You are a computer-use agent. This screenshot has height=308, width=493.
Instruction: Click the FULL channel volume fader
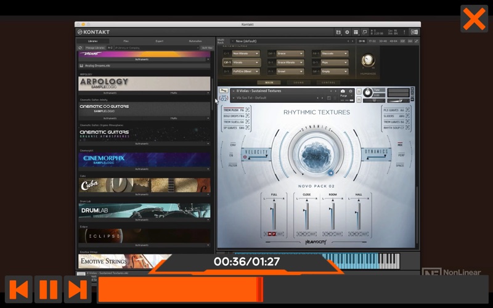274,215
